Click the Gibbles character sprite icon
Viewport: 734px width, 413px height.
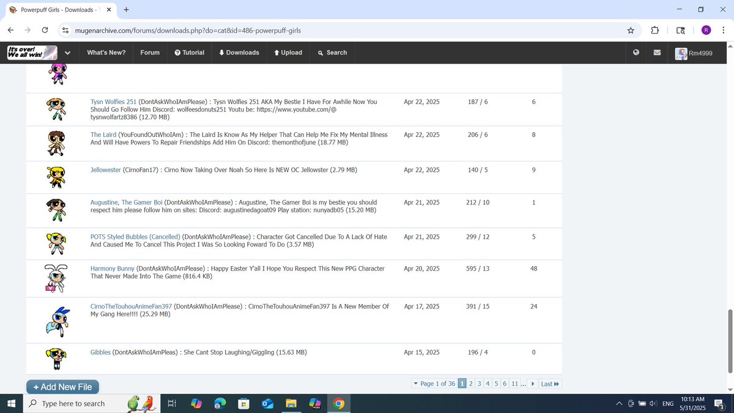click(56, 359)
